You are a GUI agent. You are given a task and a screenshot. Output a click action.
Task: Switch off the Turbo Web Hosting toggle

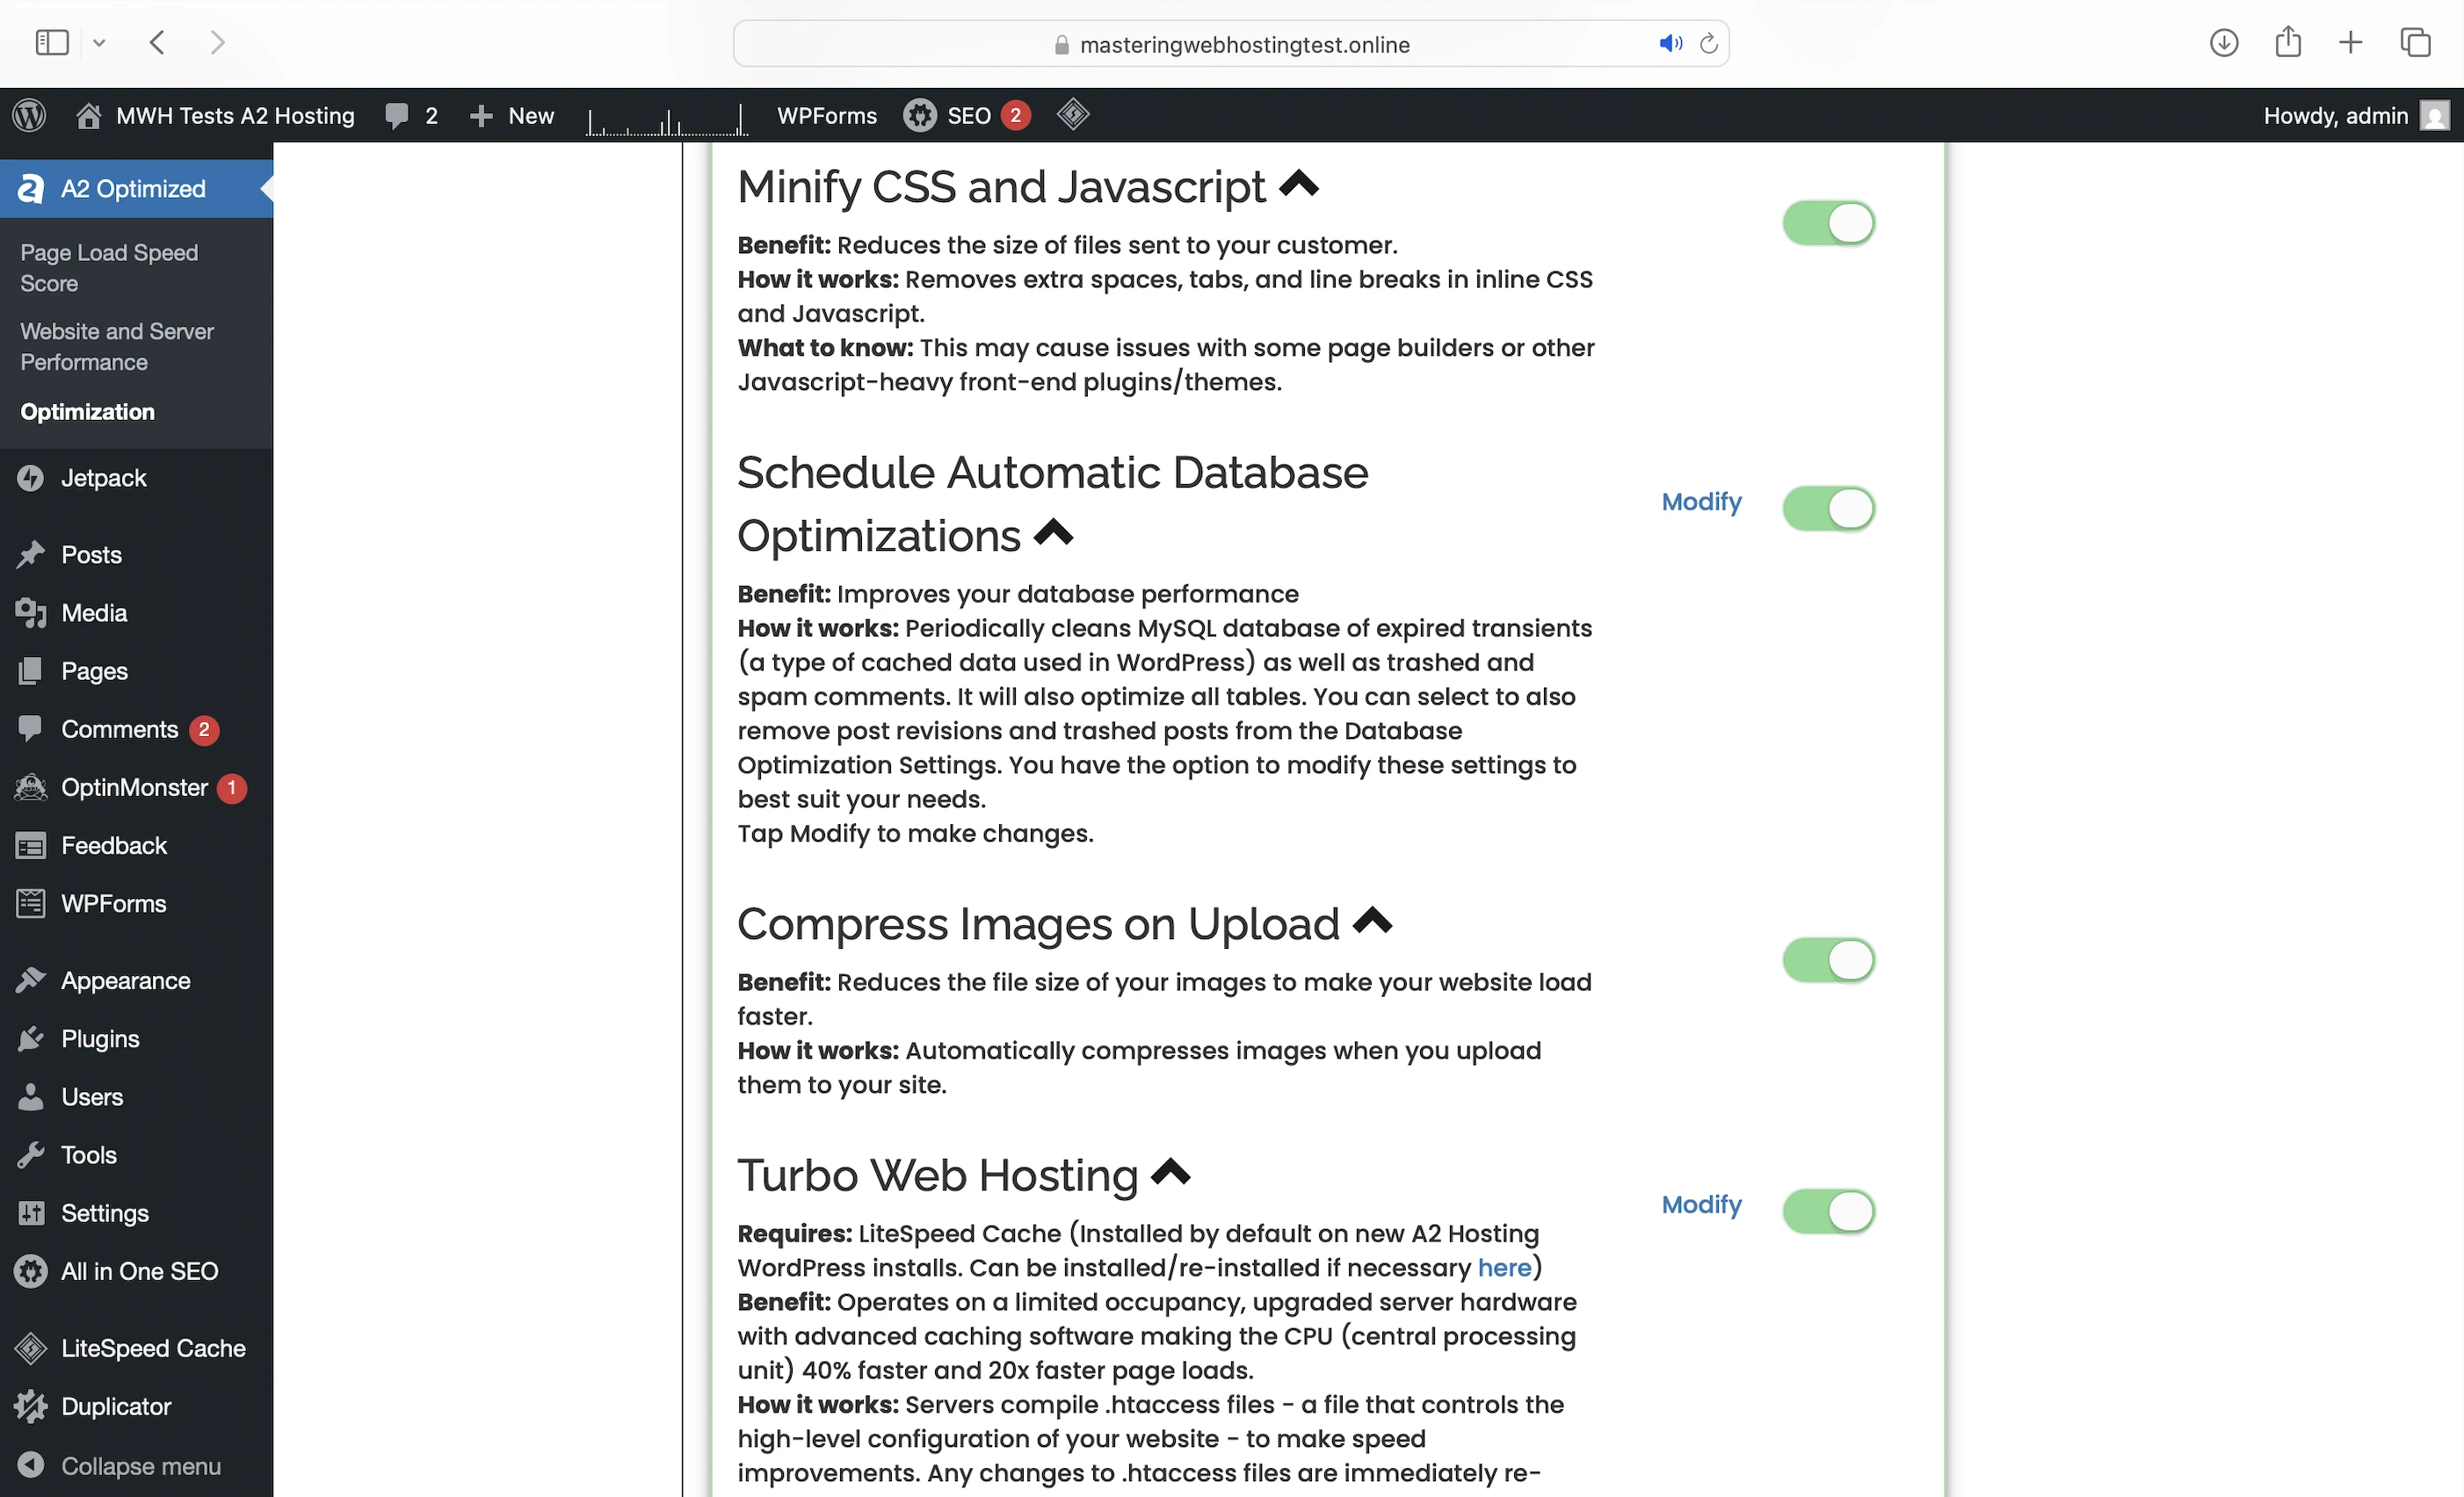point(1828,1211)
